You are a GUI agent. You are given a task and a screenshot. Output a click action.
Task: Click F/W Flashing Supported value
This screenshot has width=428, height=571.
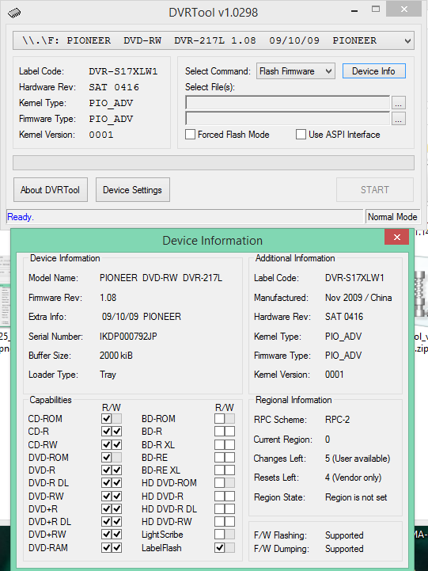344,535
